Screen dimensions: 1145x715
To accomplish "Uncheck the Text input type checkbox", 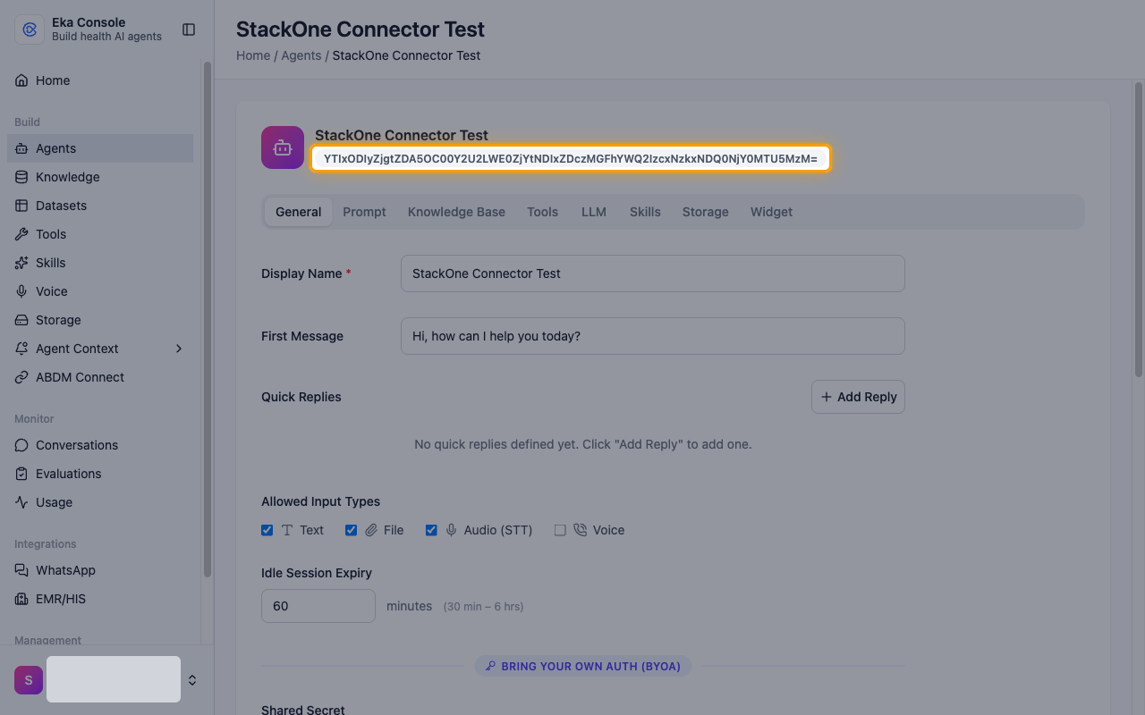I will click(267, 530).
